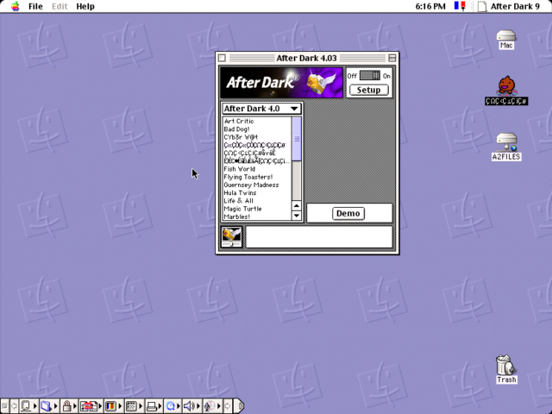Click the After Dark logo banner
The height and width of the screenshot is (414, 552).
point(281,83)
